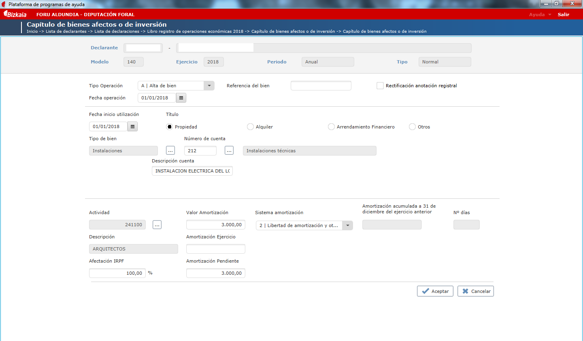Edit the Valor Amortización field
The width and height of the screenshot is (583, 341).
point(216,225)
